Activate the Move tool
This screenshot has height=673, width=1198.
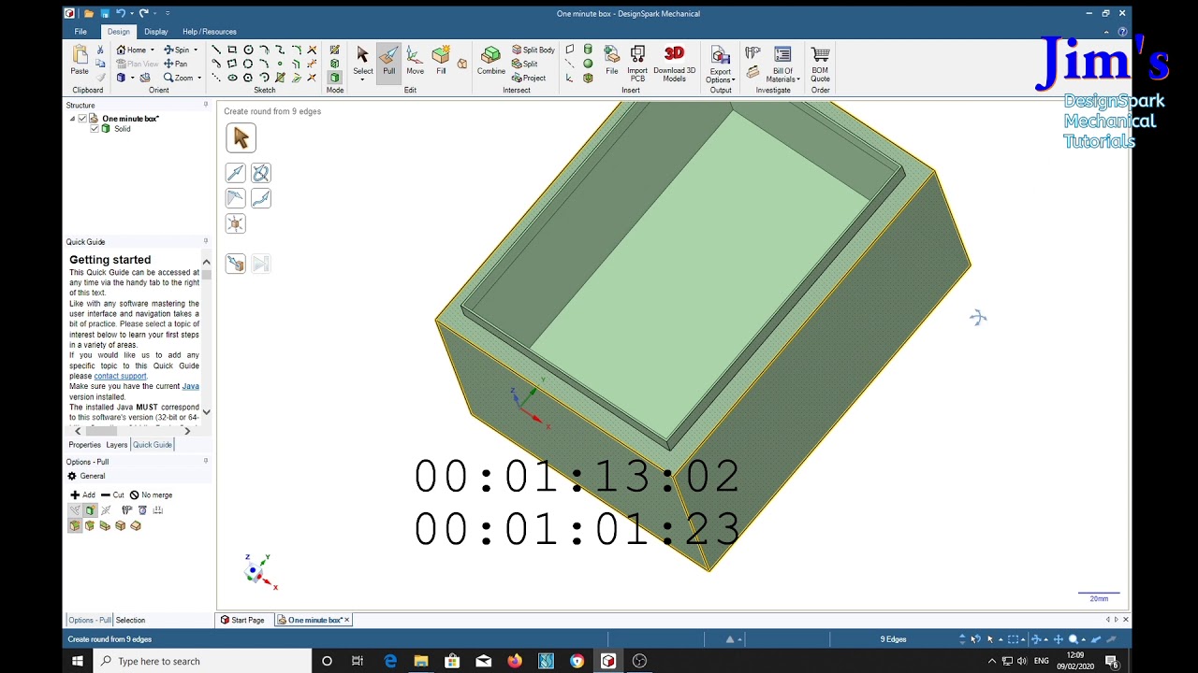(x=415, y=61)
